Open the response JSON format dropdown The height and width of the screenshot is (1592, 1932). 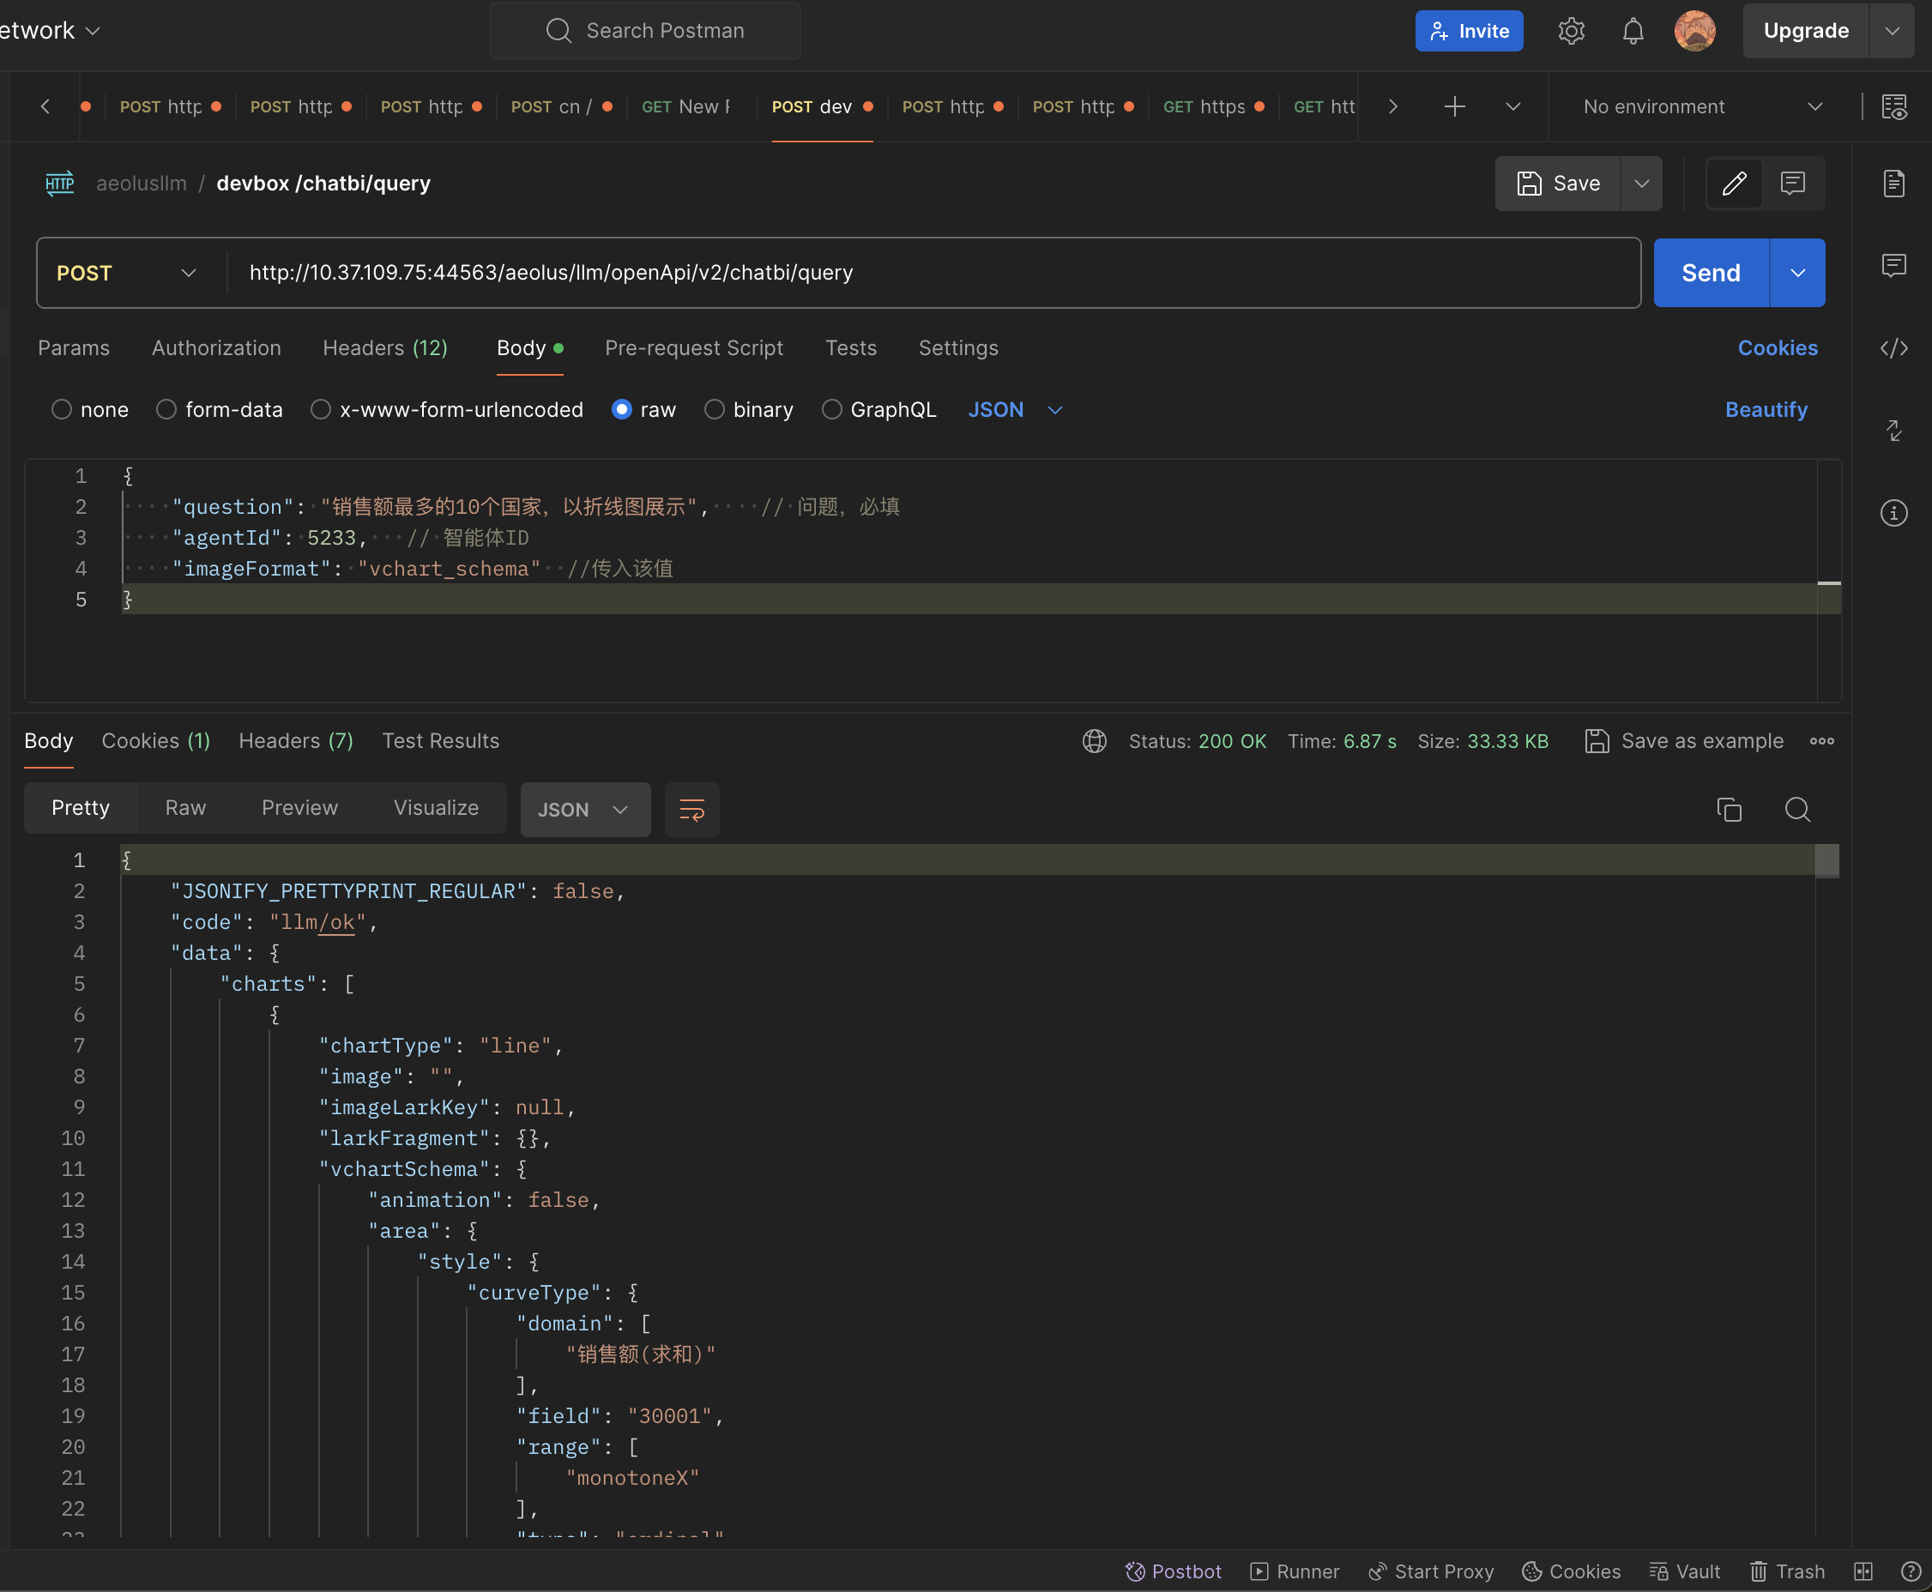[584, 809]
